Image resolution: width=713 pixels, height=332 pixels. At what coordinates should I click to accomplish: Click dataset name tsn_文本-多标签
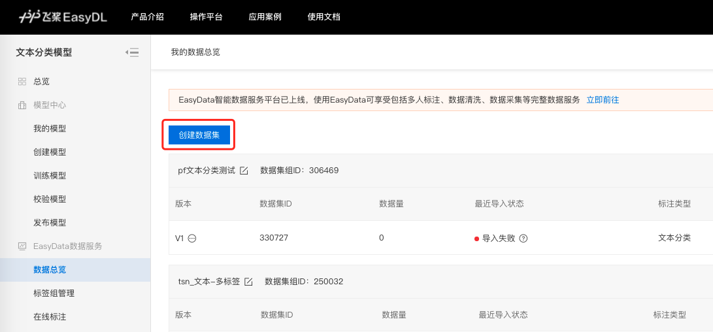pyautogui.click(x=209, y=282)
